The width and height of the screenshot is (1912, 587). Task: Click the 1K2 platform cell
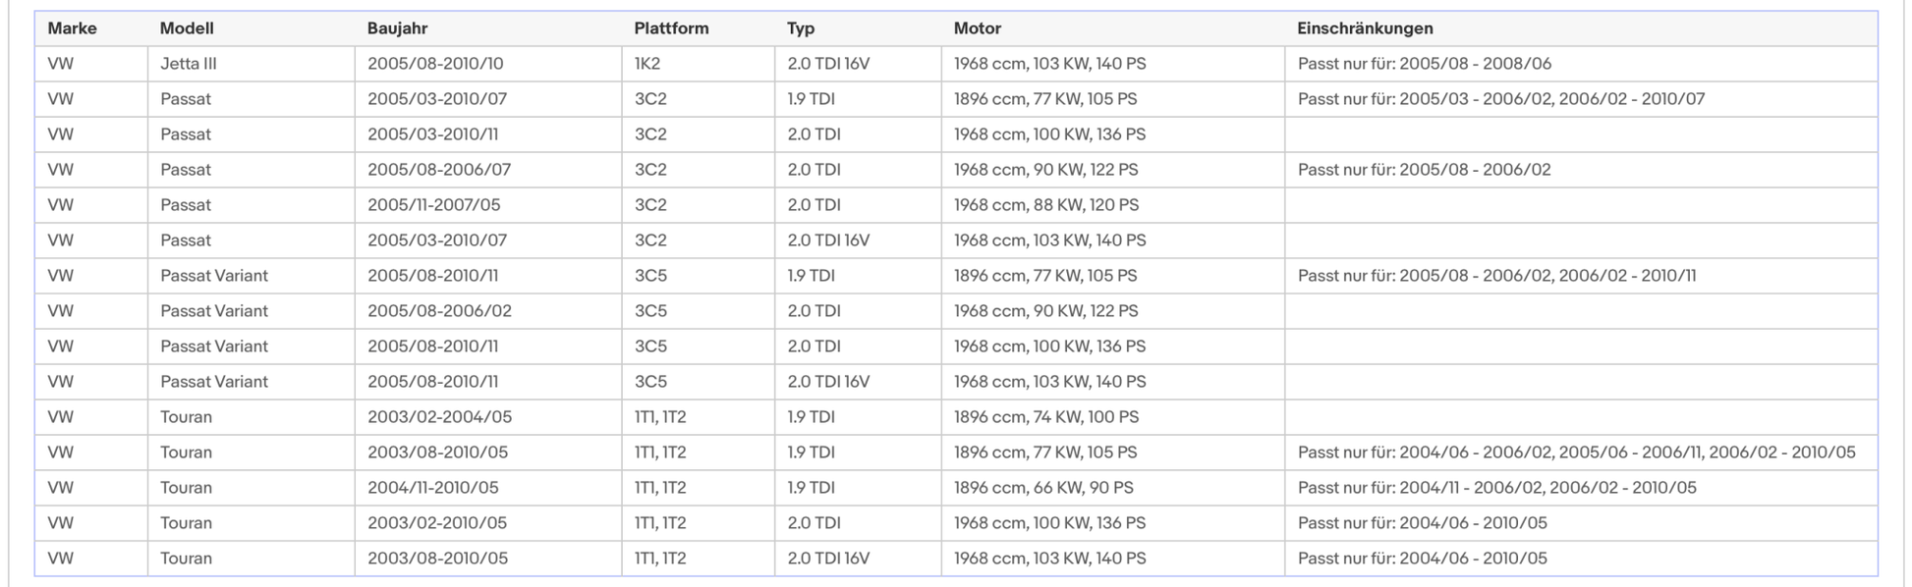click(x=647, y=64)
